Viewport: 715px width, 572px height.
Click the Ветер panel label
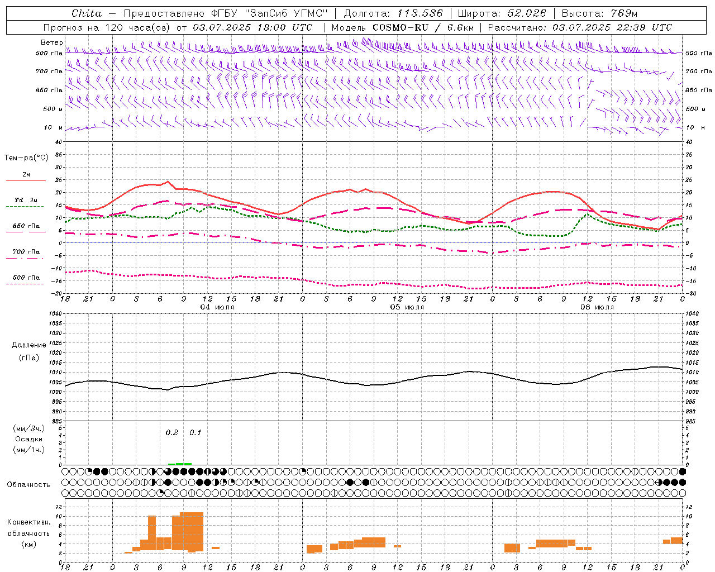tap(52, 42)
